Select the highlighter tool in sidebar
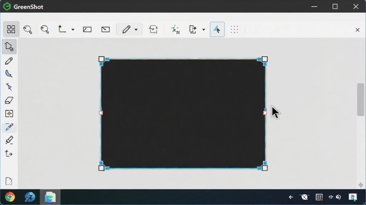The width and height of the screenshot is (366, 205). [x=9, y=140]
